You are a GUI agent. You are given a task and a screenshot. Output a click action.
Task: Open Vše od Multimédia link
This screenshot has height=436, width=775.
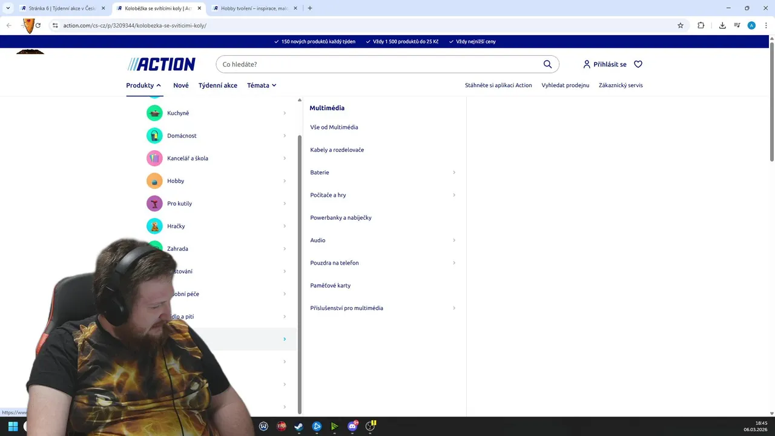click(x=334, y=127)
